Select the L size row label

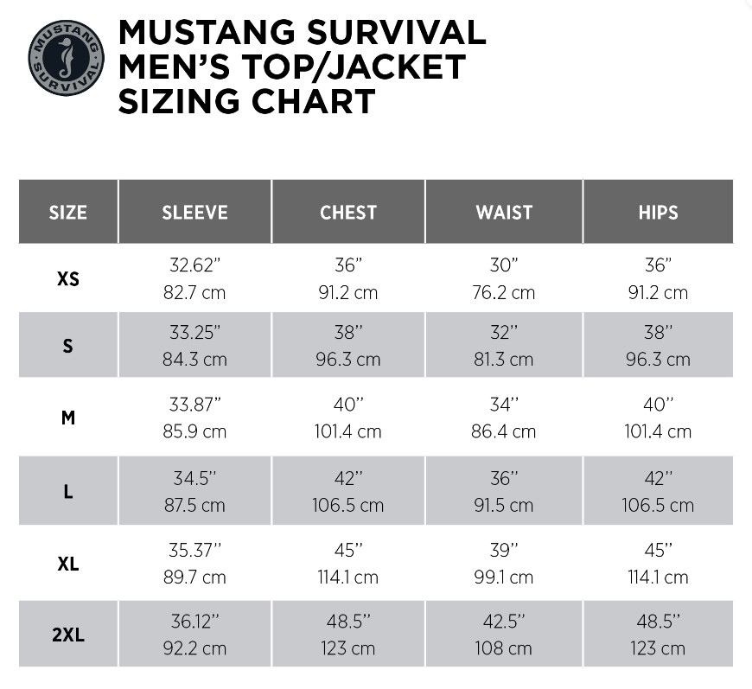pos(68,491)
